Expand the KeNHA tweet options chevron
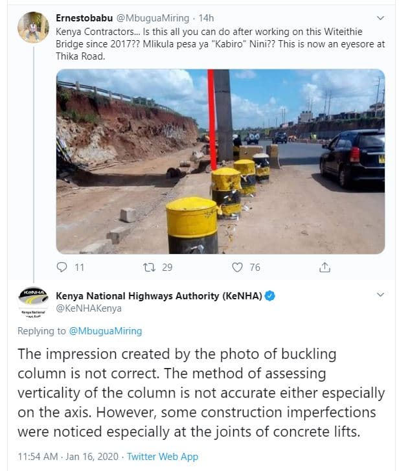Image resolution: width=399 pixels, height=471 pixels. (x=378, y=294)
